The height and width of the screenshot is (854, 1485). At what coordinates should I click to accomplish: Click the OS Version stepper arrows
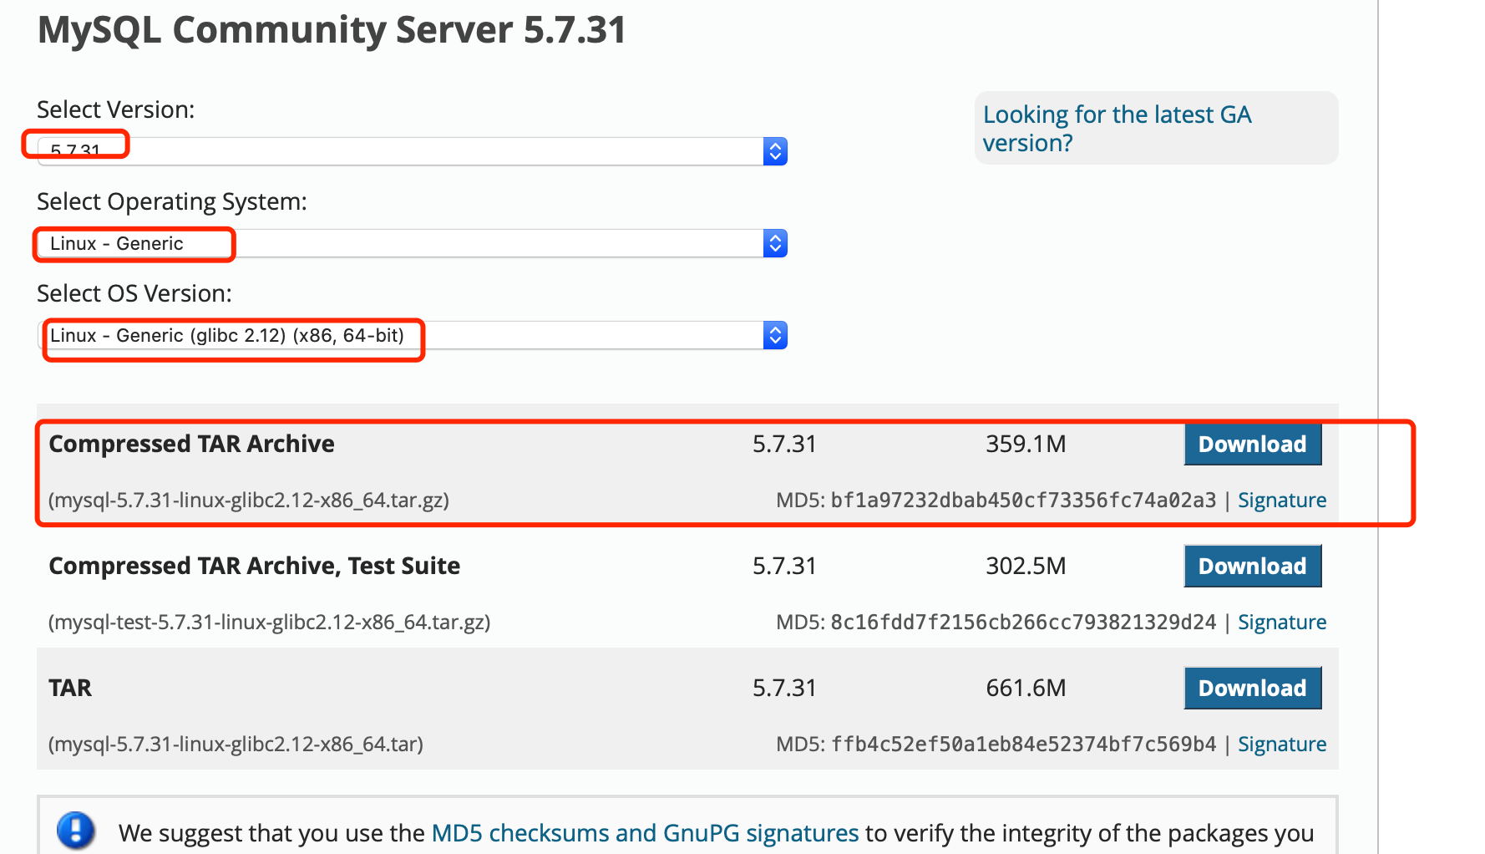(775, 335)
